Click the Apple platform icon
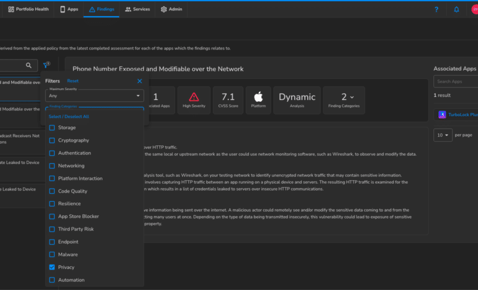 click(x=258, y=97)
